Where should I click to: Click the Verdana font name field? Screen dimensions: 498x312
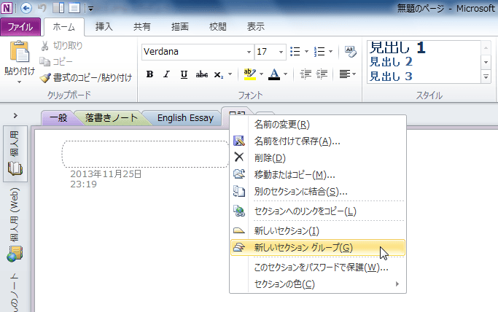pos(193,52)
